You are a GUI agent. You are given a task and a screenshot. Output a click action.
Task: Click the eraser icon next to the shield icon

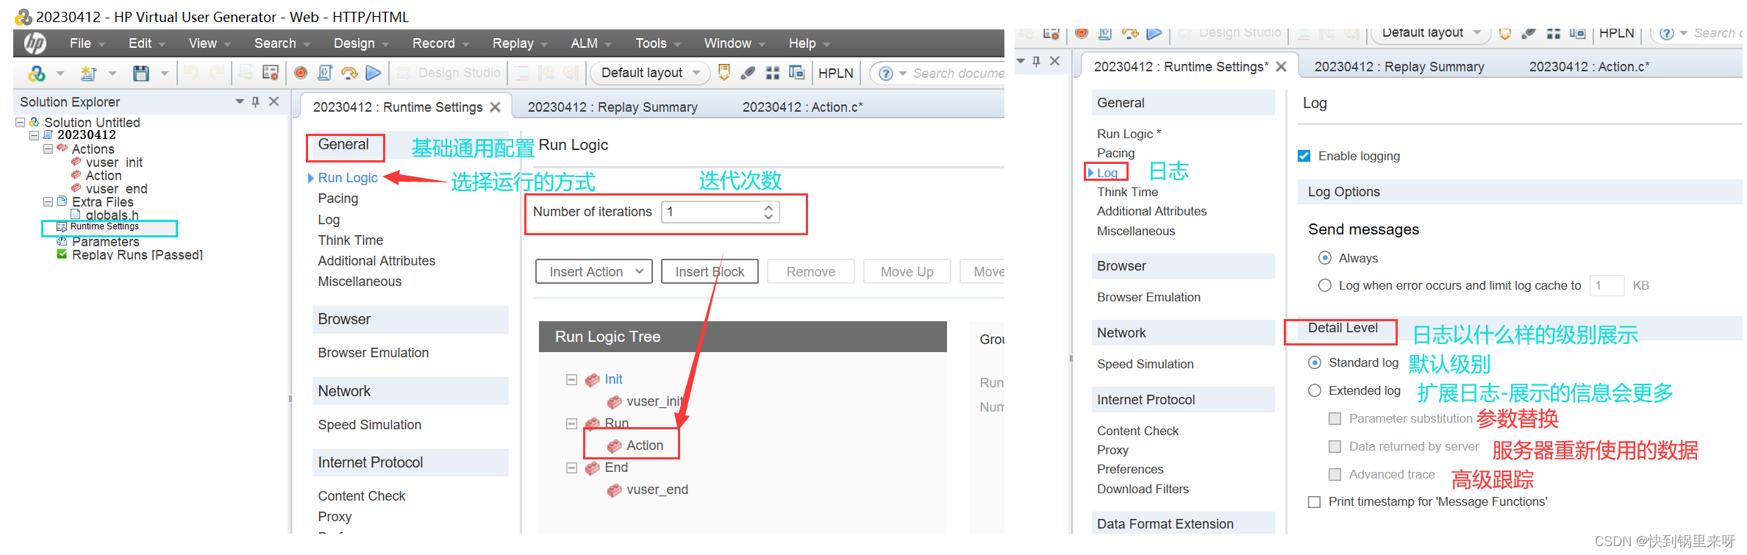(749, 73)
